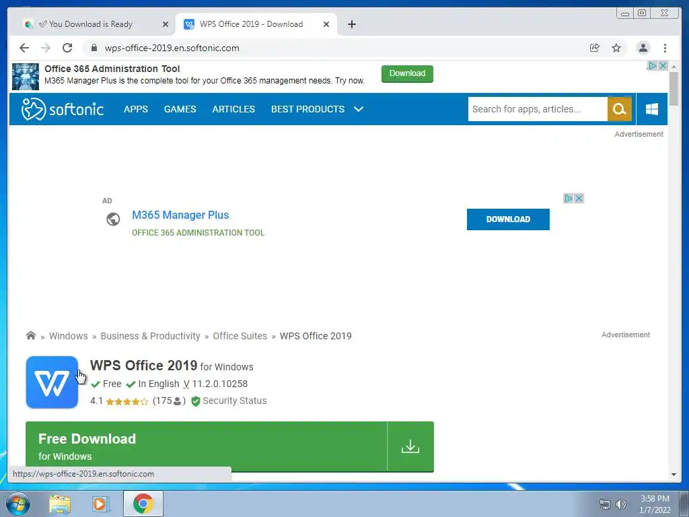Close the 'You Download is Ready' tab

pyautogui.click(x=166, y=24)
